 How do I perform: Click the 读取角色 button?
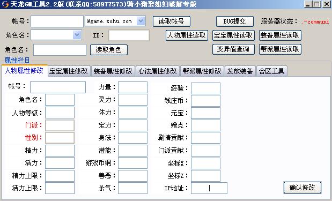pos(109,50)
